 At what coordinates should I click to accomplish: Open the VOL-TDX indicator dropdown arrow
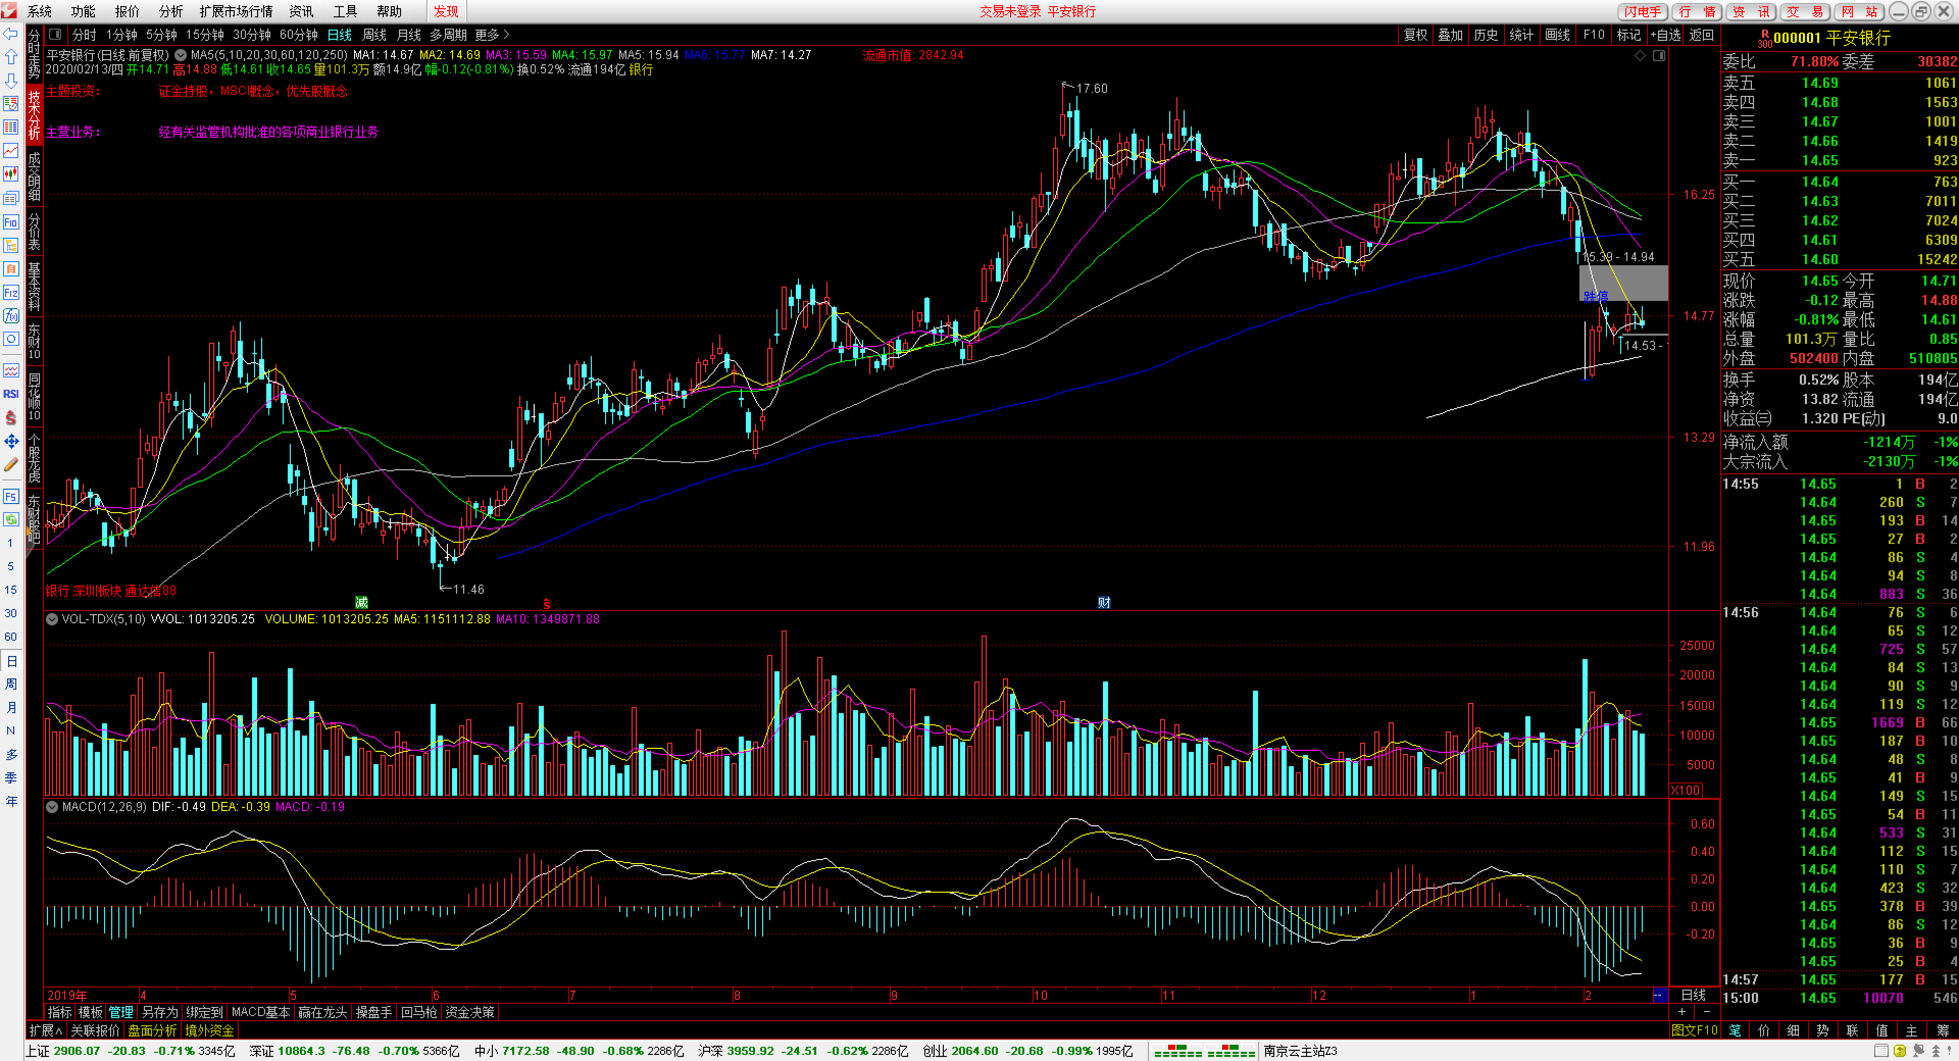click(52, 619)
